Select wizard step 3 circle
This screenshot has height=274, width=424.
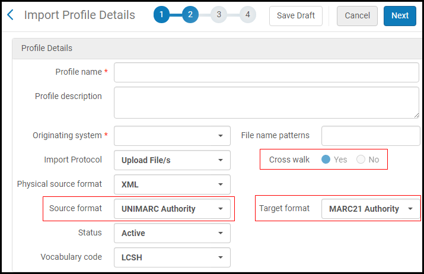pyautogui.click(x=219, y=15)
